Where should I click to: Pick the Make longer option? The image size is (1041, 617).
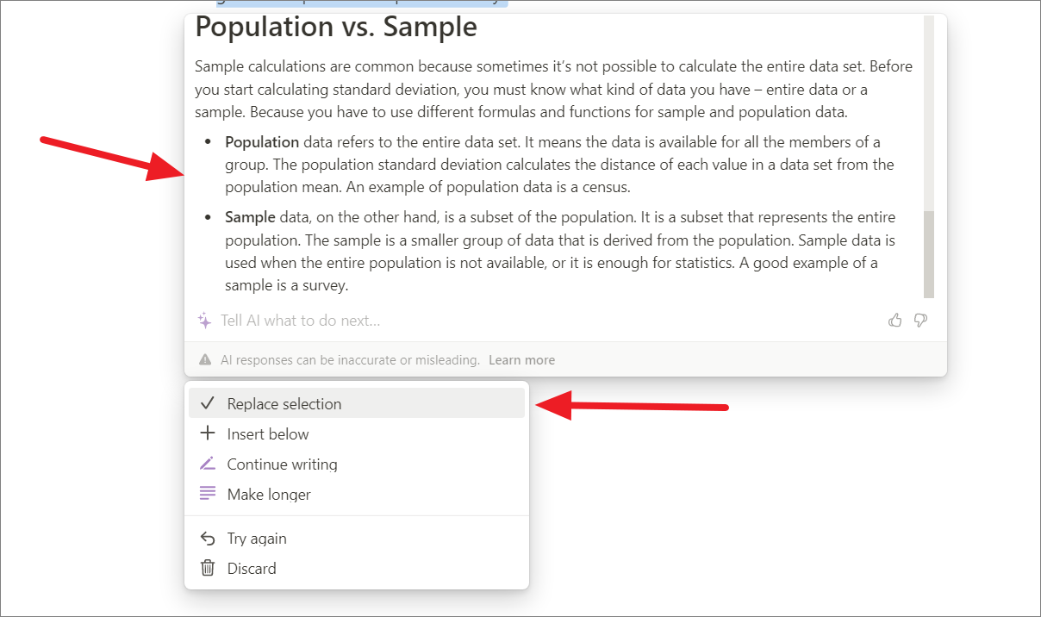pyautogui.click(x=357, y=494)
